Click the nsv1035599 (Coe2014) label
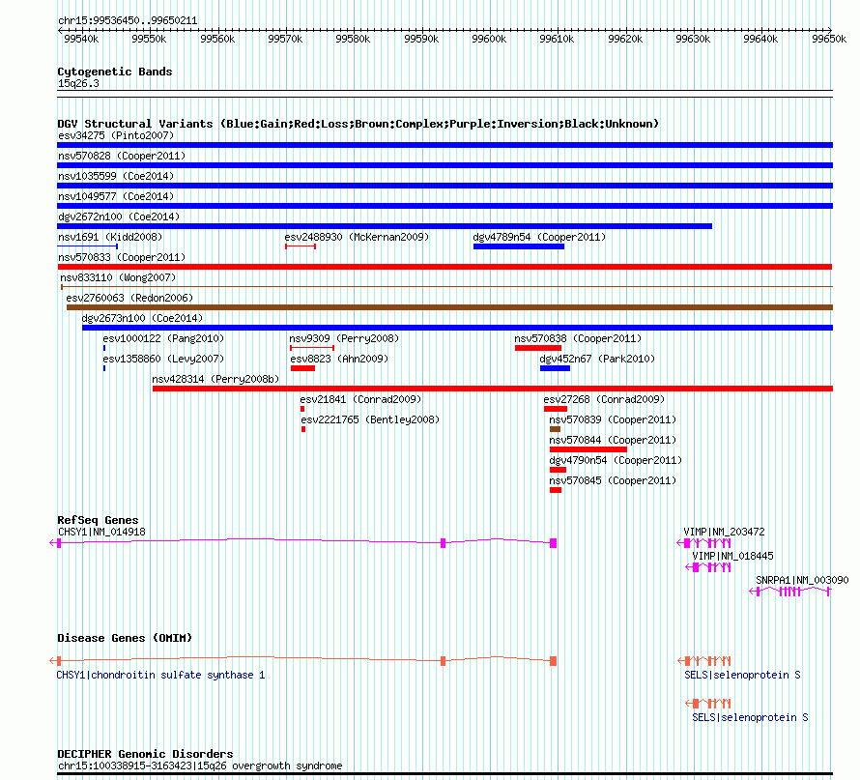The image size is (860, 780). coord(116,176)
